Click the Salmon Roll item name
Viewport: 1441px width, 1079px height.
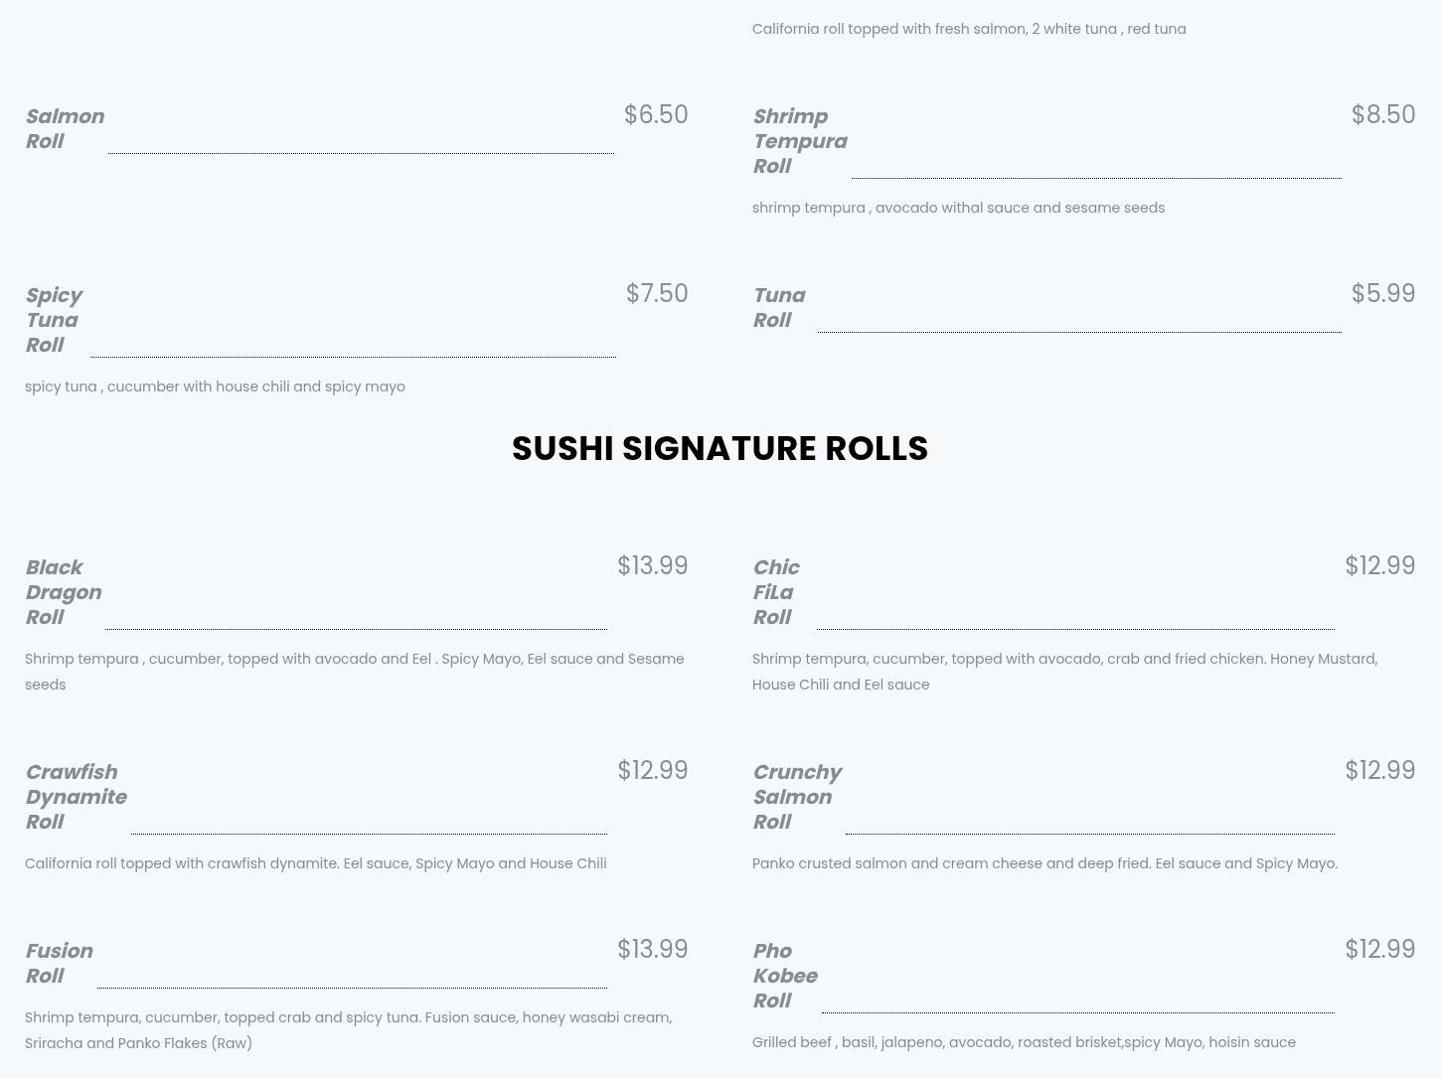65,128
